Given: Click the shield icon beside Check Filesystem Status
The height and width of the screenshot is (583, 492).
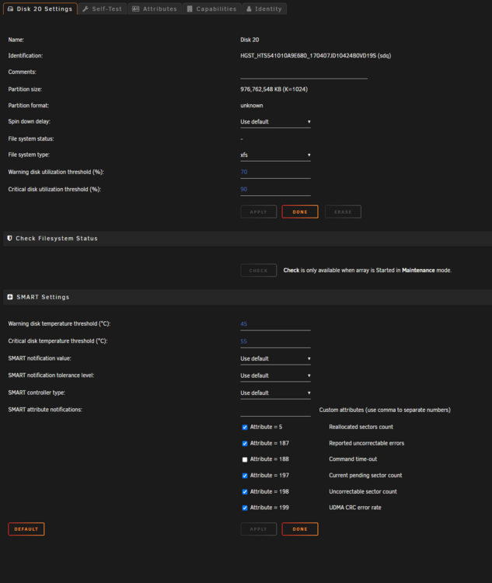Looking at the screenshot, I should point(9,239).
